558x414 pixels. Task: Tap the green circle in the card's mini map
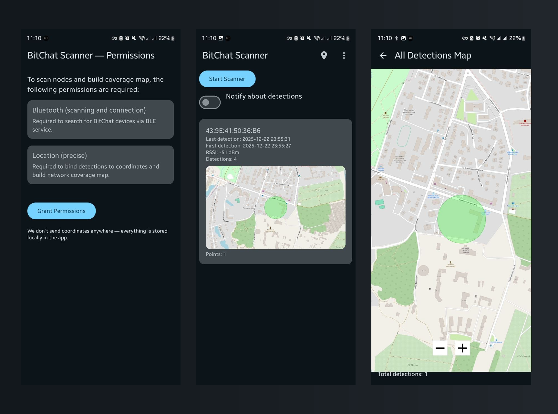(x=275, y=207)
